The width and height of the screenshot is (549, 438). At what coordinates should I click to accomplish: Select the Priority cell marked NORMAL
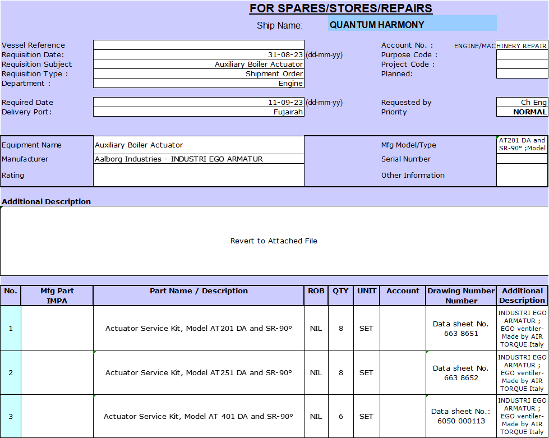[522, 112]
